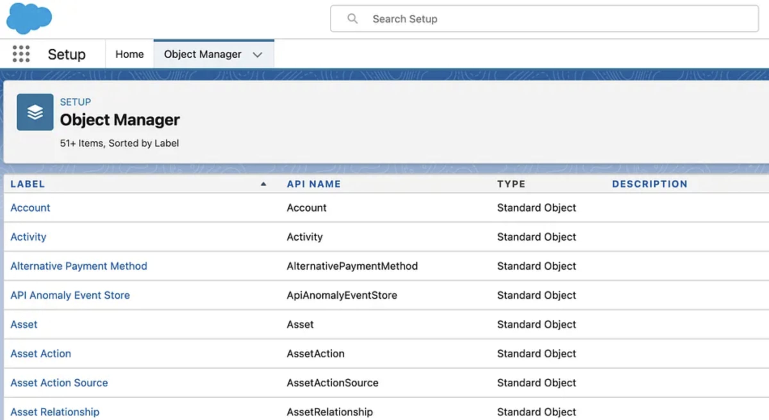Open the API Anomaly Event Store object
The width and height of the screenshot is (769, 420).
70,295
